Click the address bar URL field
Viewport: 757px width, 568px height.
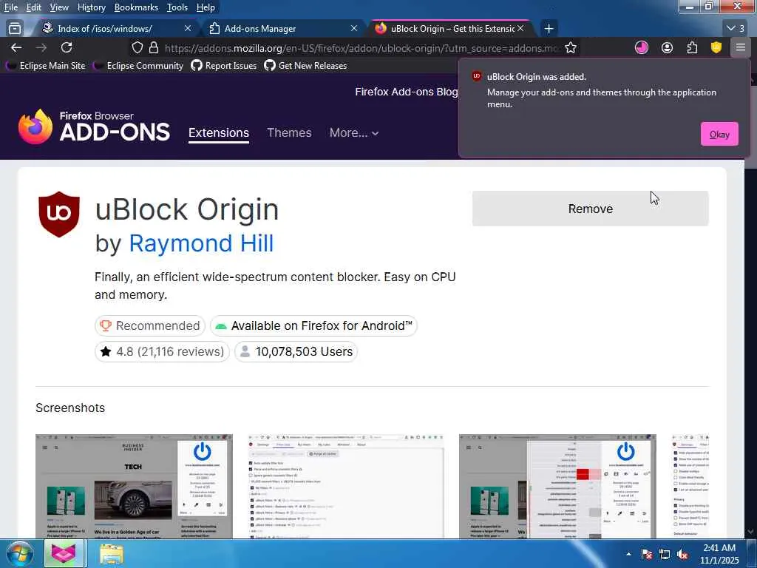pos(362,47)
